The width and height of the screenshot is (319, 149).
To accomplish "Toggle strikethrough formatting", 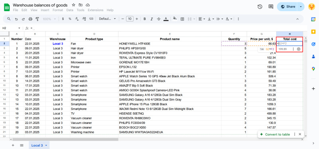I will pos(159,19).
